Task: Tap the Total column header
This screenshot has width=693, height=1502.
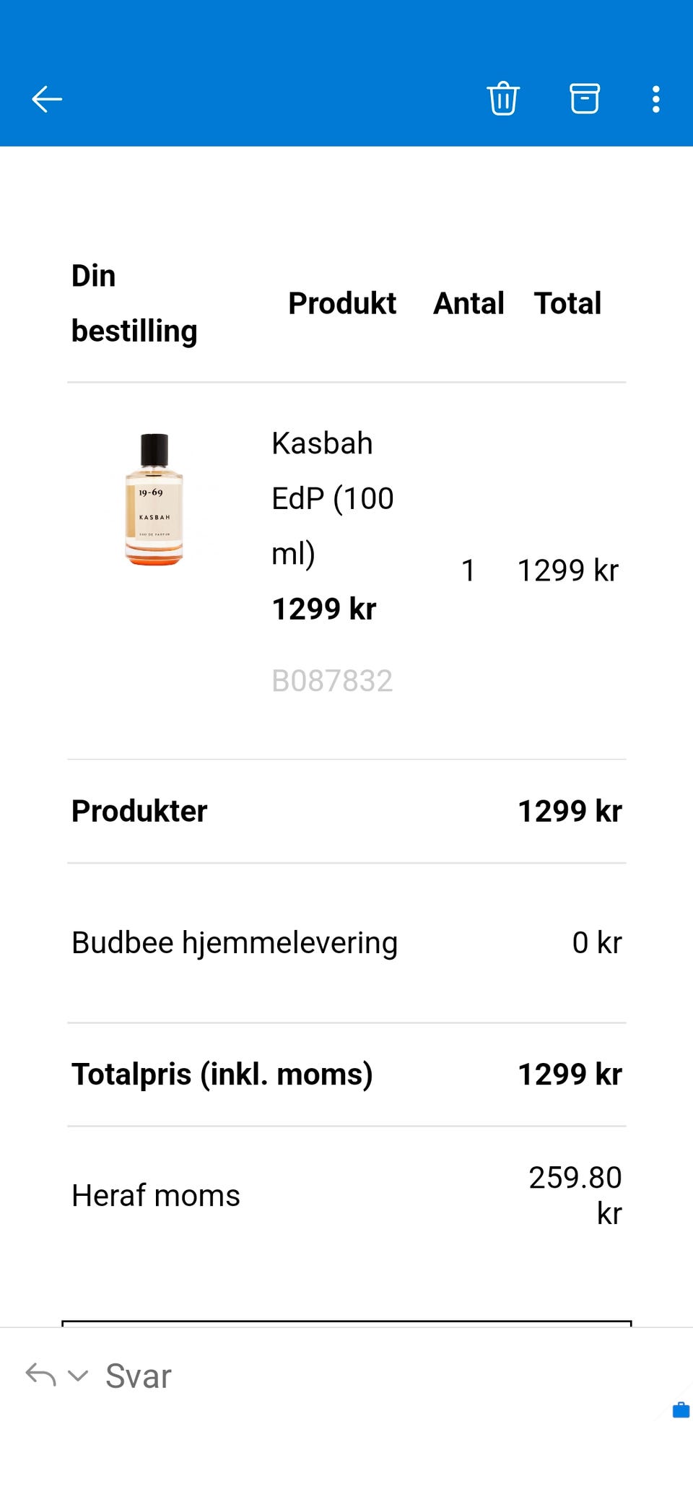Action: point(567,303)
